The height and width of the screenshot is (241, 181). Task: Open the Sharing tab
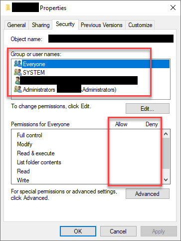pos(40,25)
